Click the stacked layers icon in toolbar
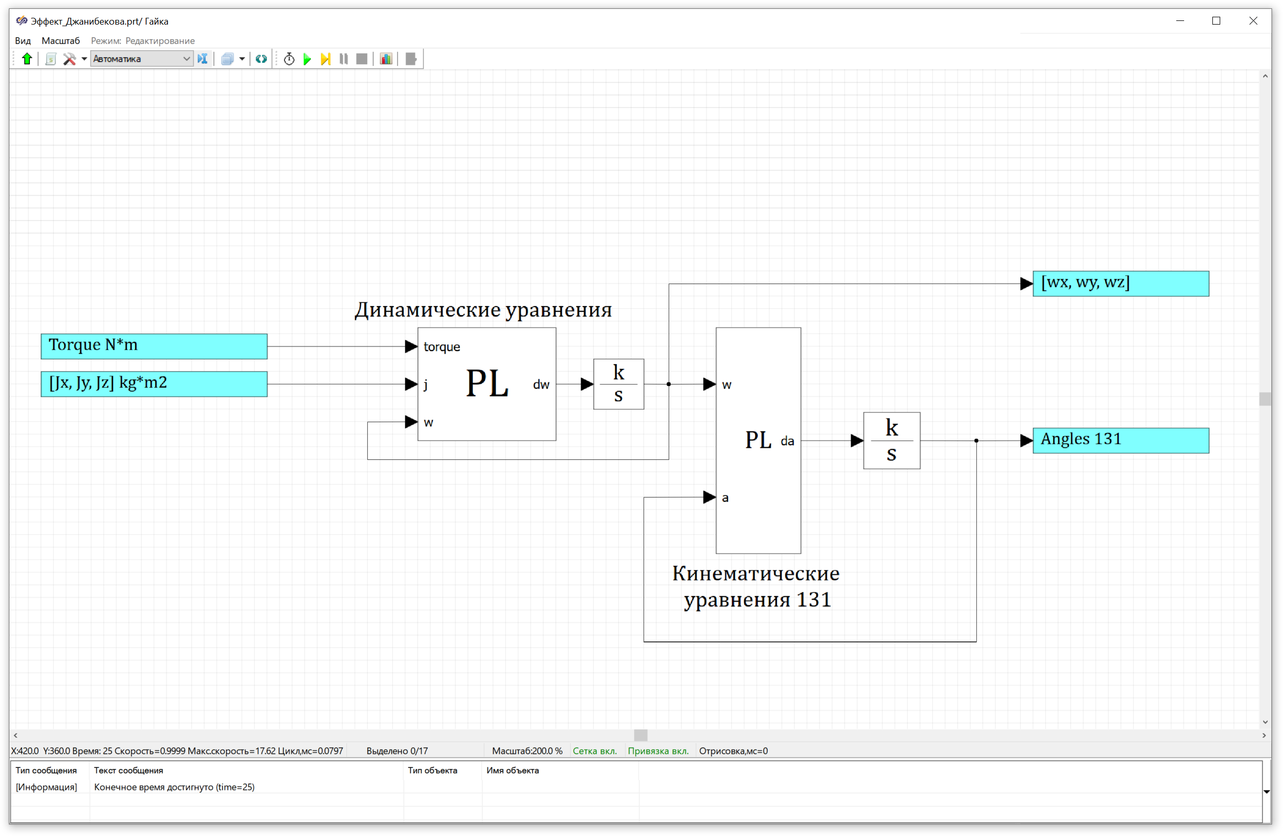Image resolution: width=1283 pixels, height=836 pixels. [x=228, y=59]
